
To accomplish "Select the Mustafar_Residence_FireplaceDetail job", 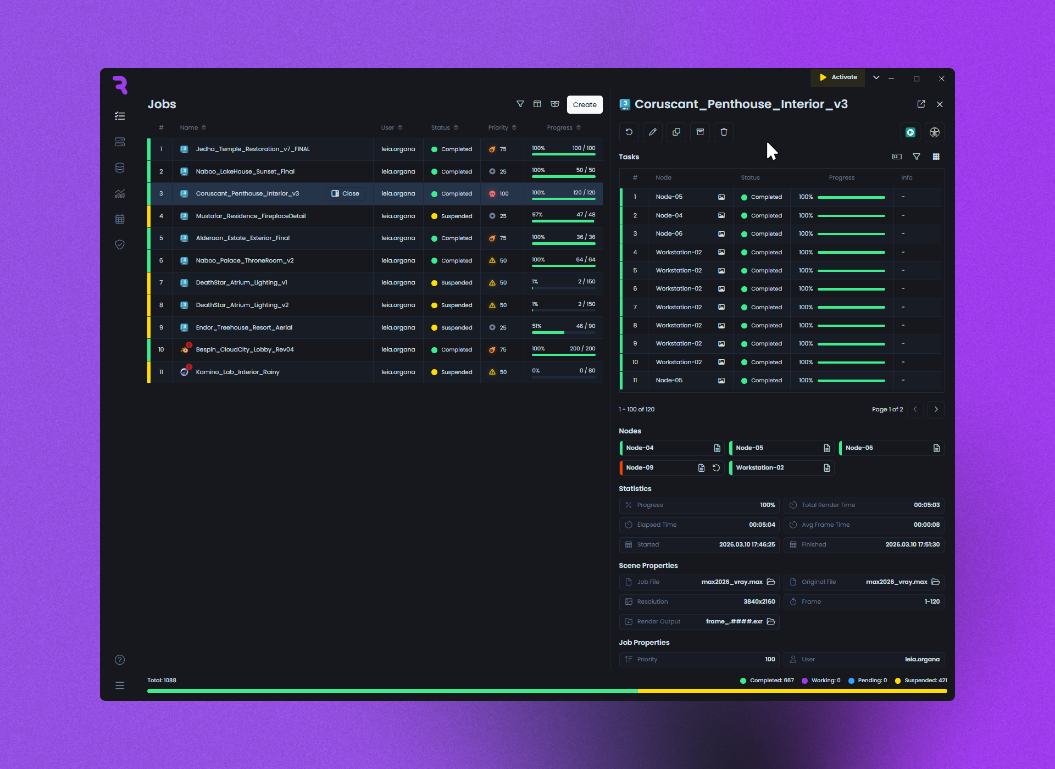I will (375, 216).
